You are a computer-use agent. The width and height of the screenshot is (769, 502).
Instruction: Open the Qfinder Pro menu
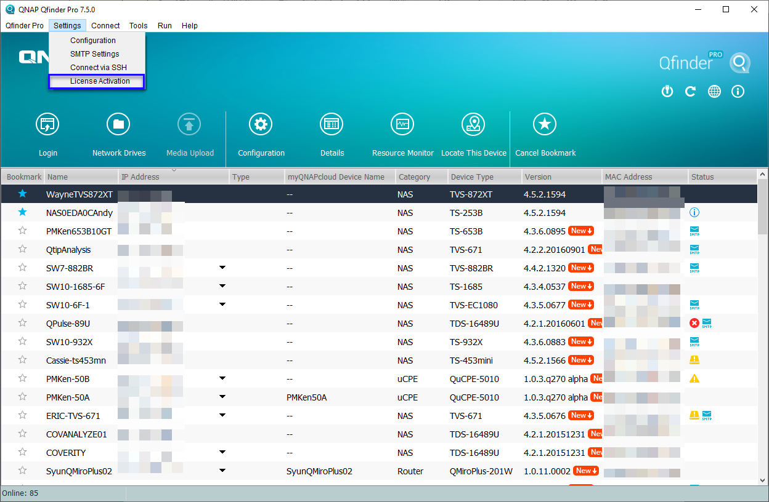pyautogui.click(x=25, y=26)
